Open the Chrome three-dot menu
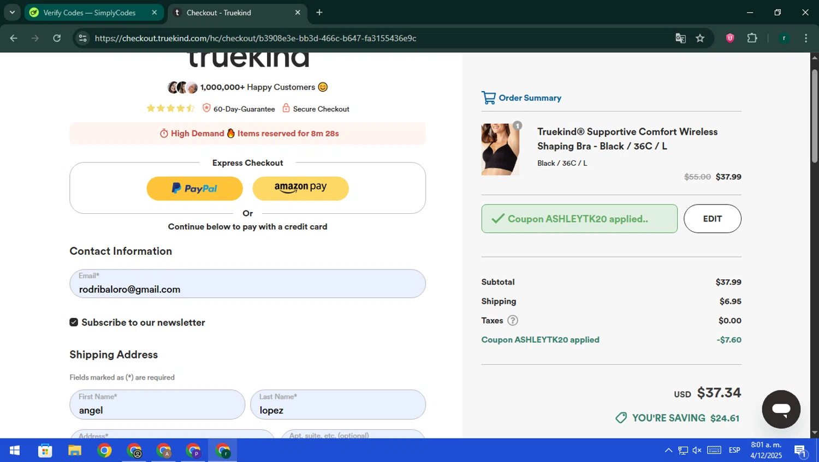This screenshot has height=462, width=819. pyautogui.click(x=806, y=38)
